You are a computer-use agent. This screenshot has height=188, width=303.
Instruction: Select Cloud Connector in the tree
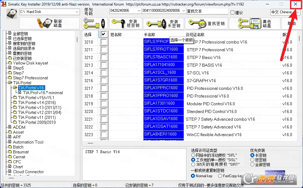(x=28, y=172)
